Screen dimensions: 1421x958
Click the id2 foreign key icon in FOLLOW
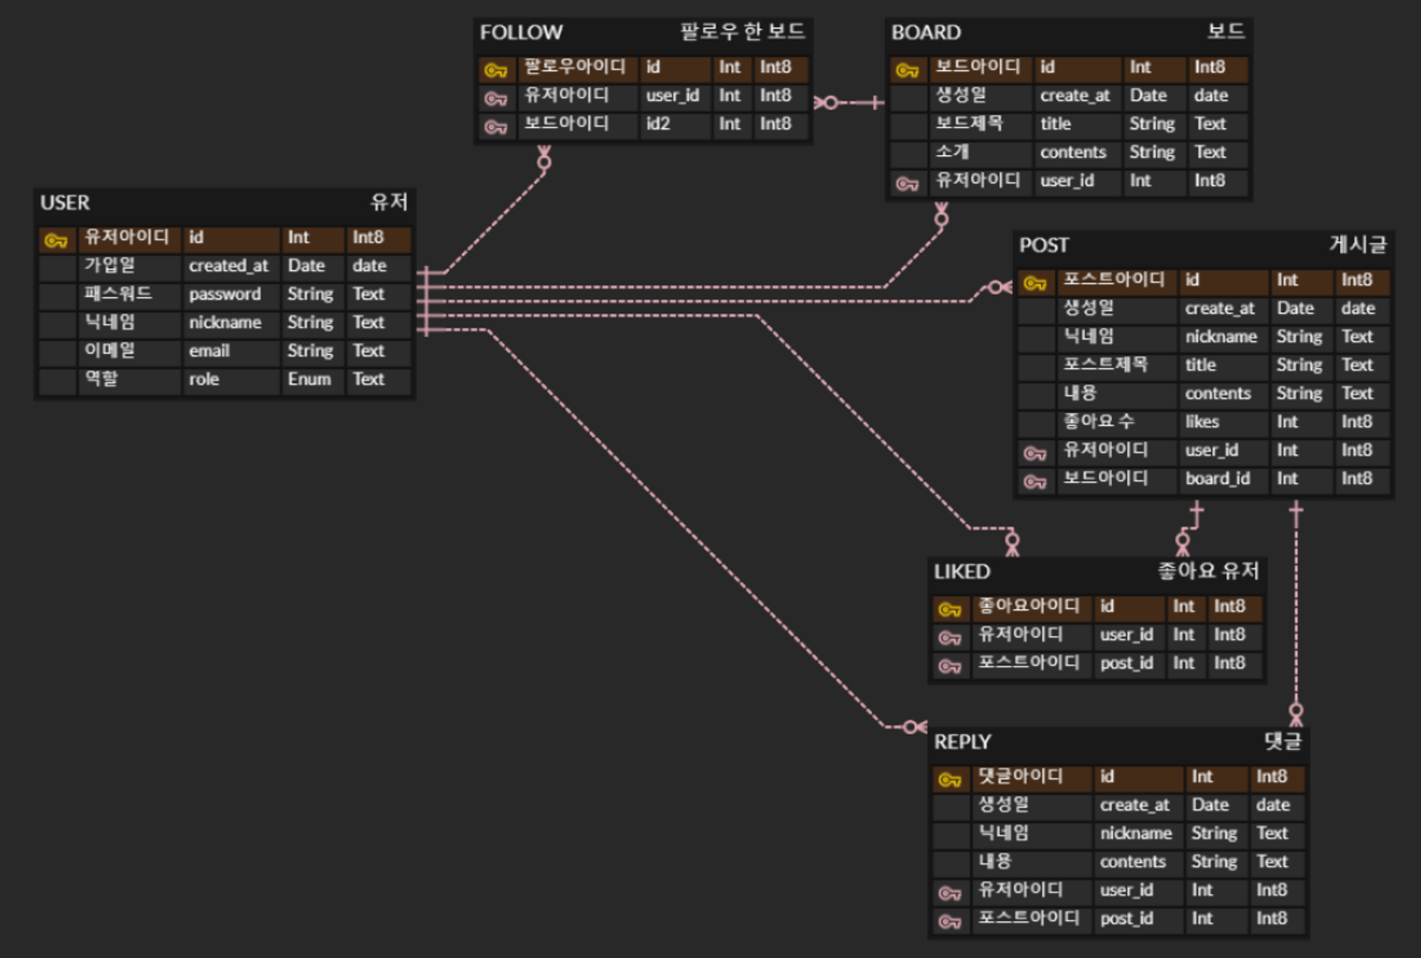pyautogui.click(x=496, y=127)
